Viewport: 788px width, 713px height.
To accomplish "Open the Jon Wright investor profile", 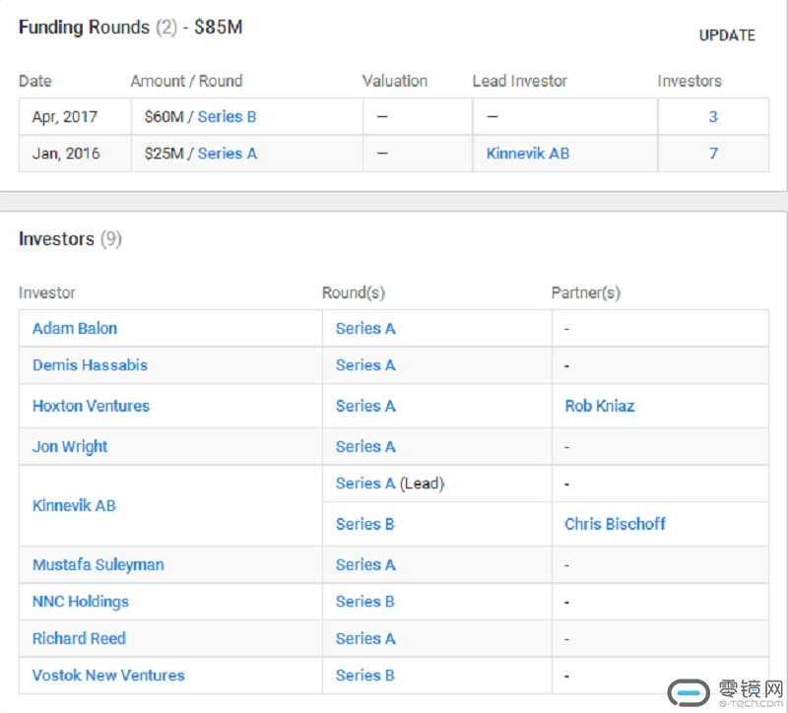I will pyautogui.click(x=70, y=446).
